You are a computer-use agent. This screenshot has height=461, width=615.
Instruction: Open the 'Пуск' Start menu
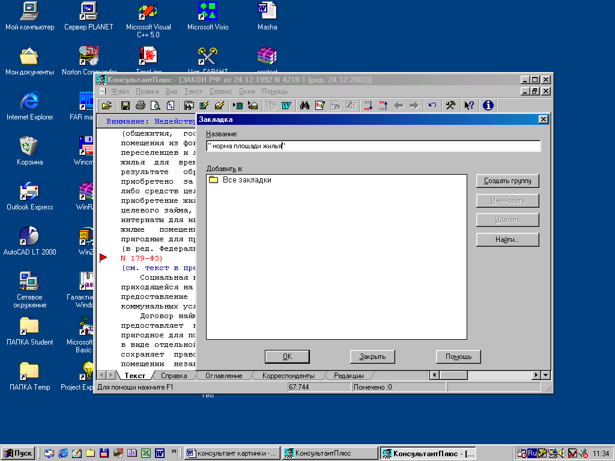coord(18,453)
